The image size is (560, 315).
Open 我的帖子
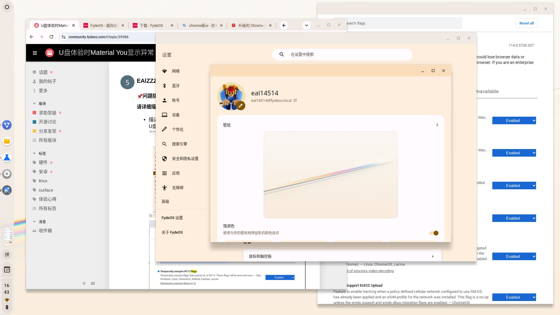[x=48, y=81]
